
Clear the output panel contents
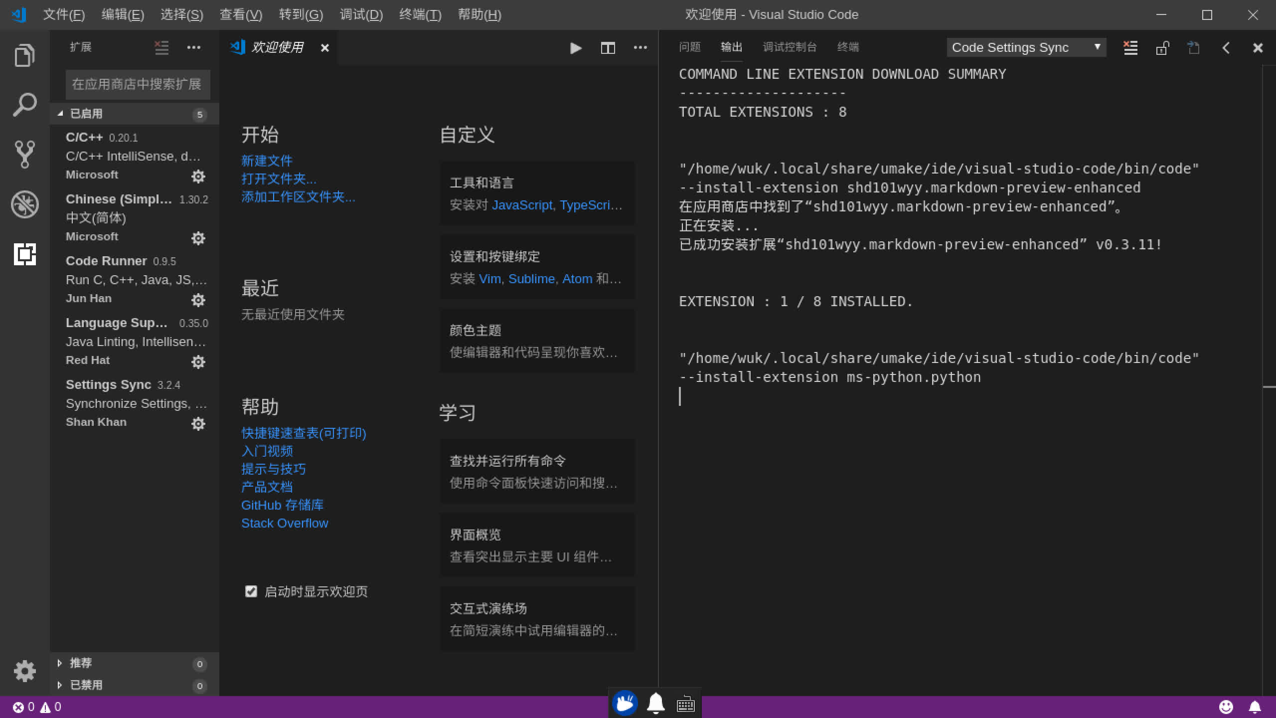[x=1130, y=48]
